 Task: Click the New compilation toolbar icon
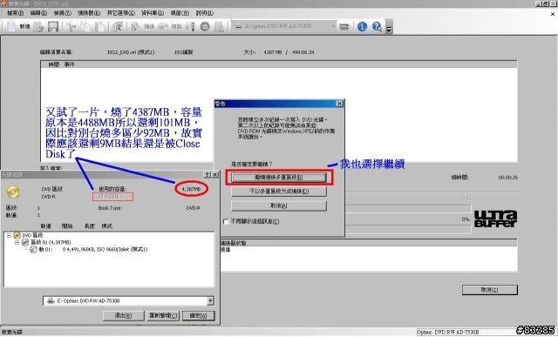point(11,26)
